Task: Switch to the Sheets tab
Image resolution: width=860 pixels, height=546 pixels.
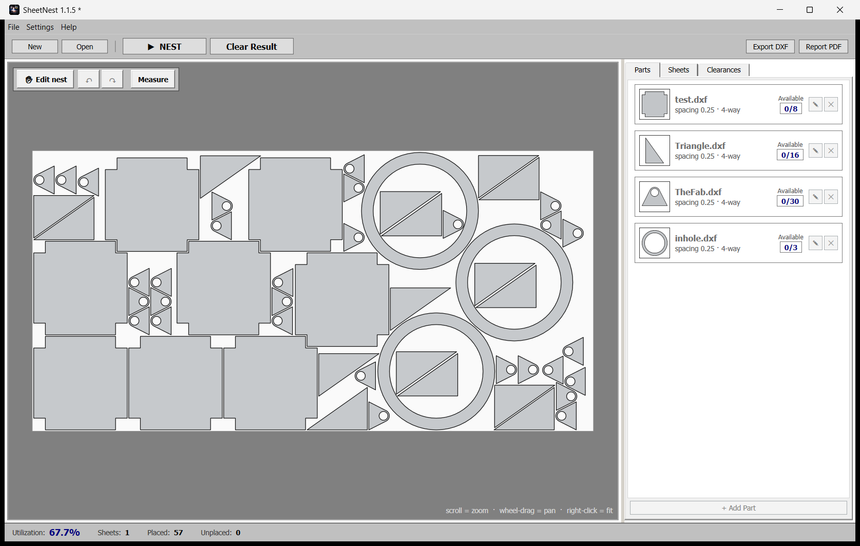Action: tap(678, 70)
